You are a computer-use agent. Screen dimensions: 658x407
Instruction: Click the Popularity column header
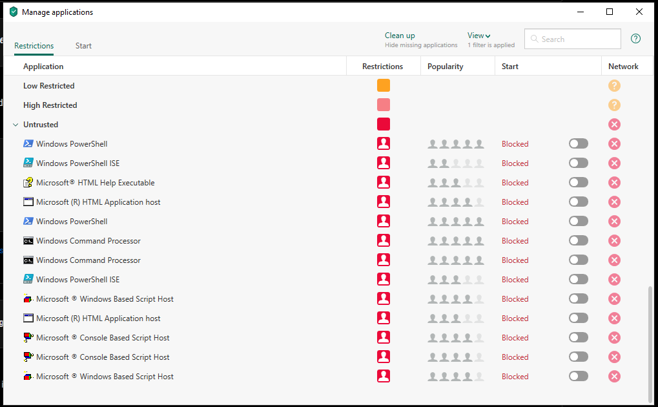(x=445, y=67)
